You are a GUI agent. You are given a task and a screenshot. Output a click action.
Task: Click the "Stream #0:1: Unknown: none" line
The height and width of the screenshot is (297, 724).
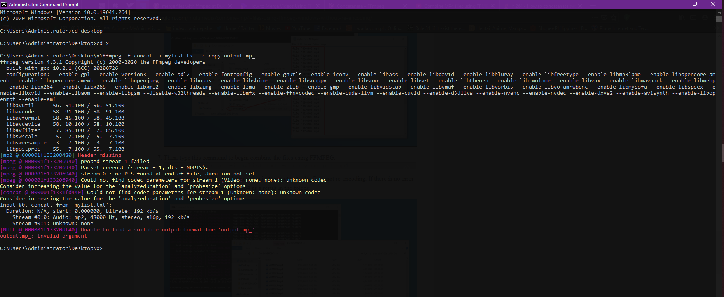[x=53, y=224]
